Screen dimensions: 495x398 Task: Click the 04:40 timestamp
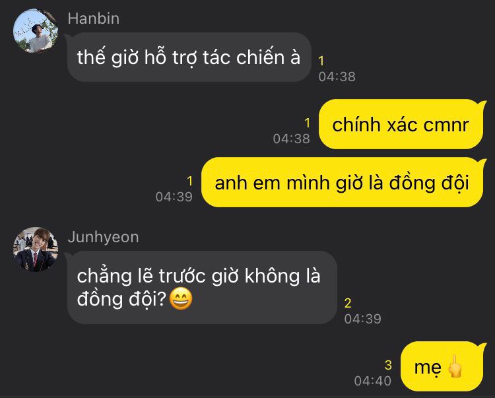(373, 381)
